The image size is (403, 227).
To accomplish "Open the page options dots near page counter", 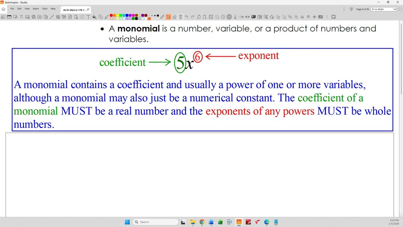I will pos(344,9).
